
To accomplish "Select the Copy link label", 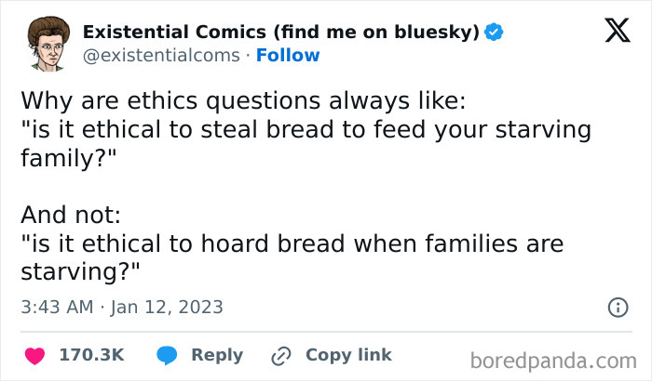I will (x=348, y=355).
